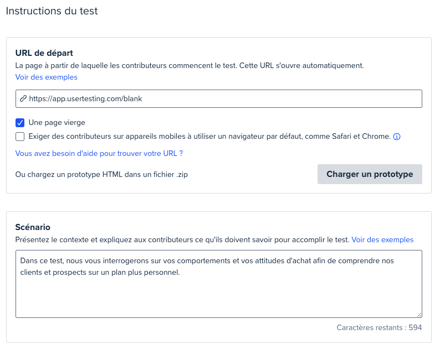440x350 pixels.
Task: Click inside the Scénario text area
Action: pyautogui.click(x=218, y=284)
